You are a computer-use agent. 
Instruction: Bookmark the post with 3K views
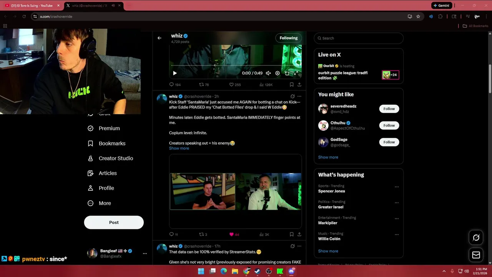[292, 234]
